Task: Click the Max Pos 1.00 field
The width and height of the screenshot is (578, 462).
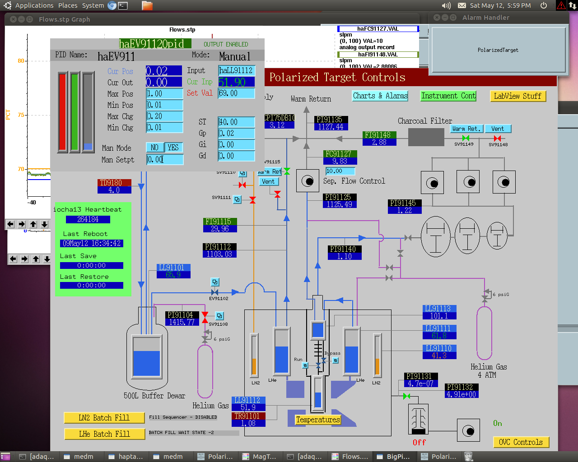Action: click(x=164, y=93)
